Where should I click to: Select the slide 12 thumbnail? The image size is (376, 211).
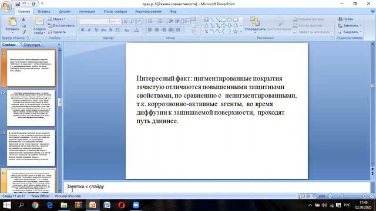pyautogui.click(x=31, y=108)
